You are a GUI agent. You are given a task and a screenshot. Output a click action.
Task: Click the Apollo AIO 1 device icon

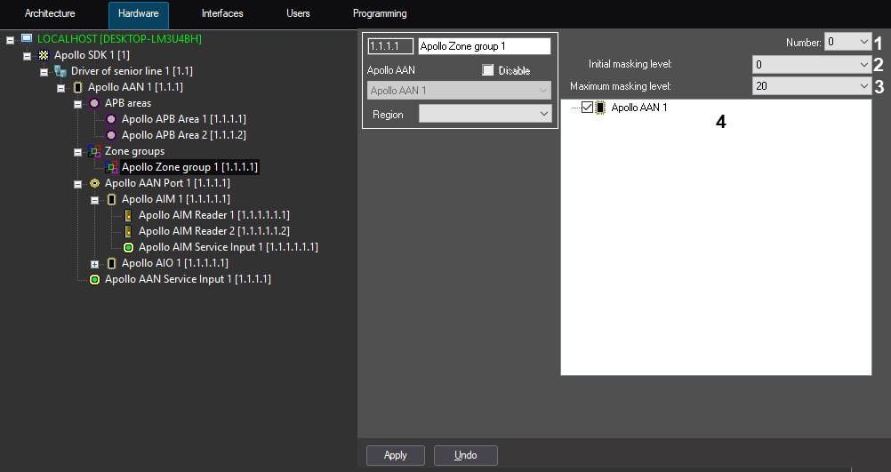pyautogui.click(x=112, y=263)
